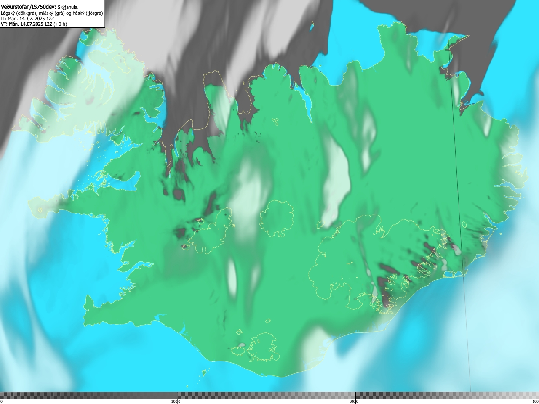Click the light grey high-cloud scale bar
The image size is (539, 404).
(447, 396)
